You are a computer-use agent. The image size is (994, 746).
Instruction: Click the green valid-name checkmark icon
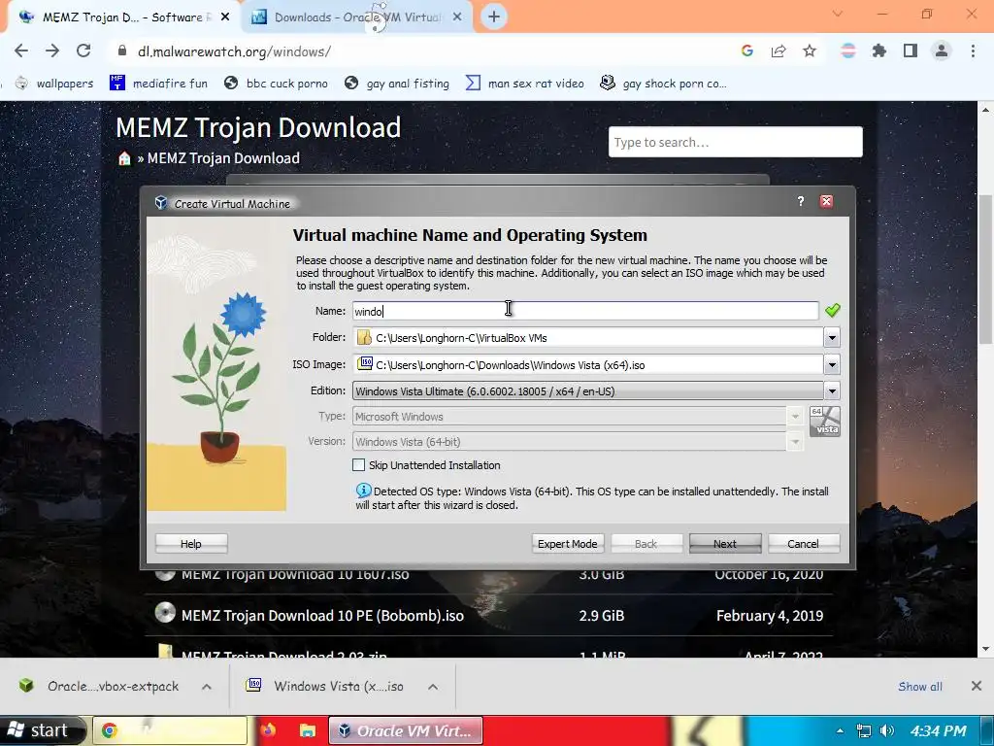click(832, 310)
